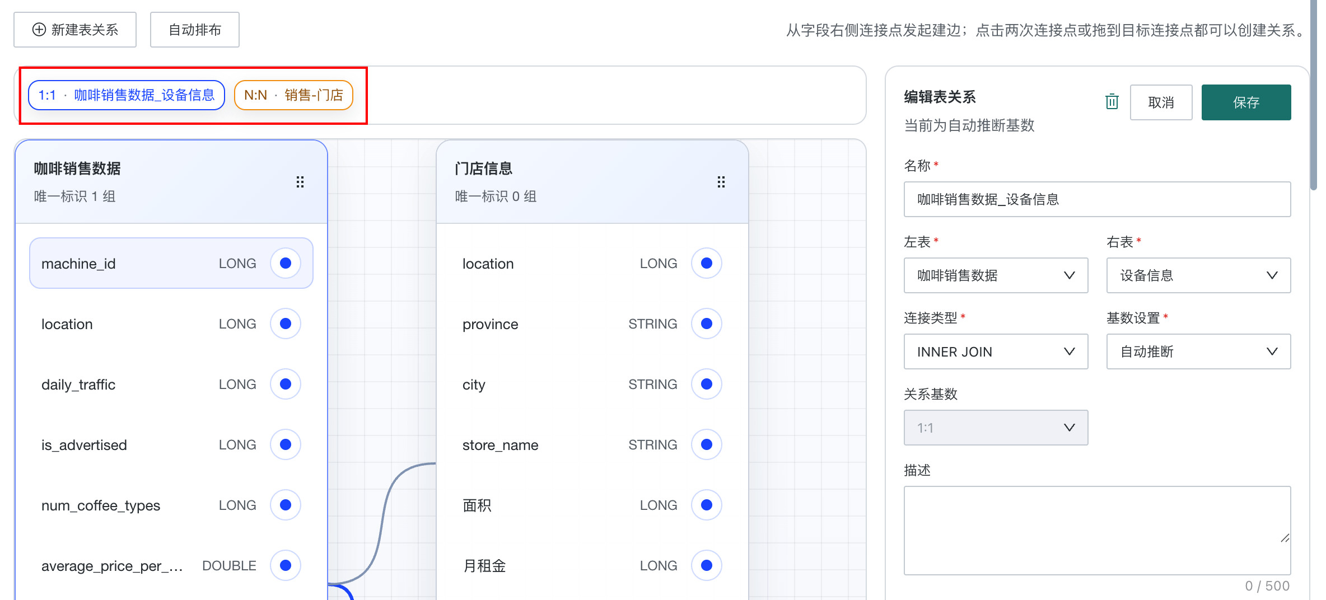Click connection point of 月租金 field
Screen dimensions: 1326x600
pyautogui.click(x=707, y=565)
